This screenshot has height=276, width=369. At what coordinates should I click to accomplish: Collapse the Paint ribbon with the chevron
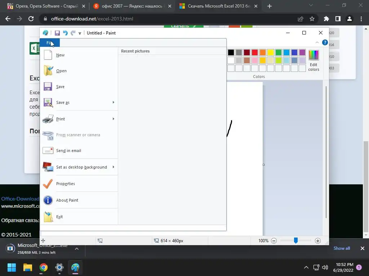[x=317, y=42]
